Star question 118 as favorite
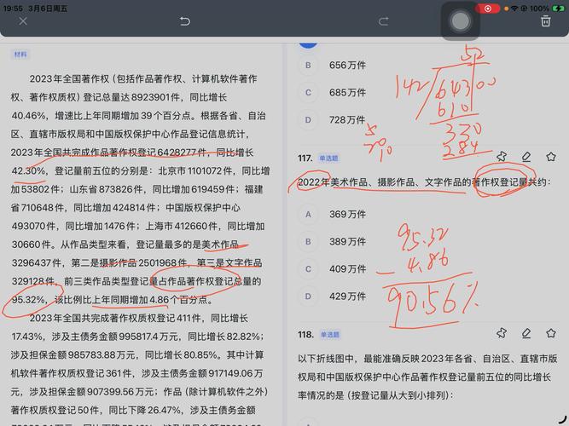The image size is (569, 426). click(x=551, y=333)
